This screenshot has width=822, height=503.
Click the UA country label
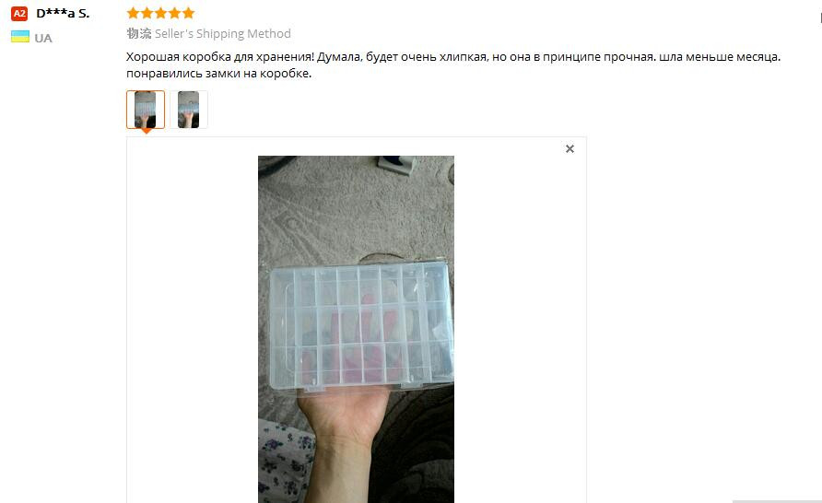pyautogui.click(x=43, y=39)
